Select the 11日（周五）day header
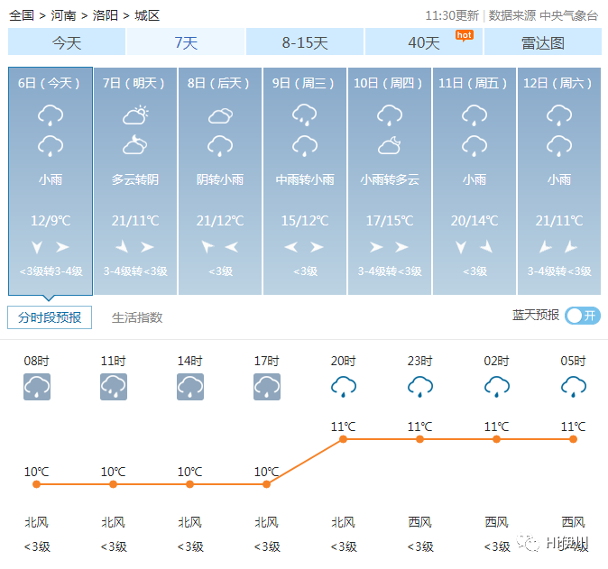 coord(473,83)
